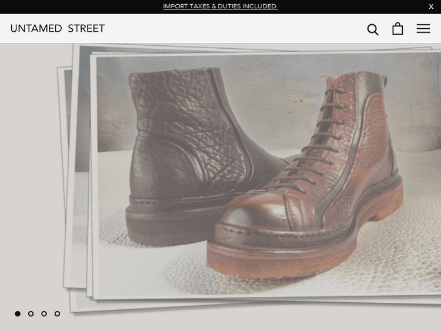441x331 pixels.
Task: Switch to the second slide dot
Action: [31, 314]
